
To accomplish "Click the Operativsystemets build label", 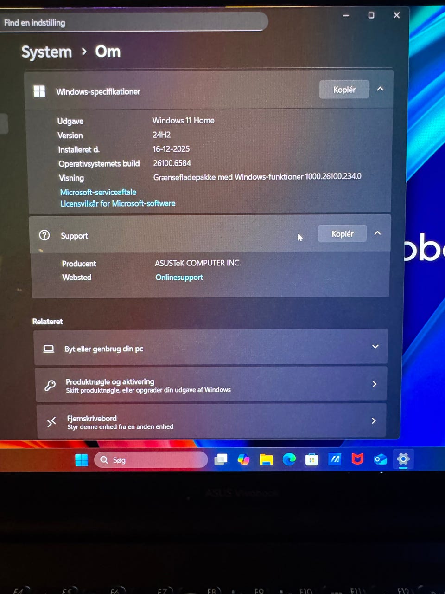I will 99,164.
